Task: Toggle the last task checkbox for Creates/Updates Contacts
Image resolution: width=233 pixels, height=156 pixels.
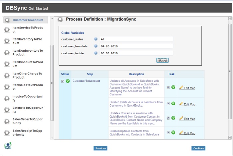Action: (x=168, y=133)
